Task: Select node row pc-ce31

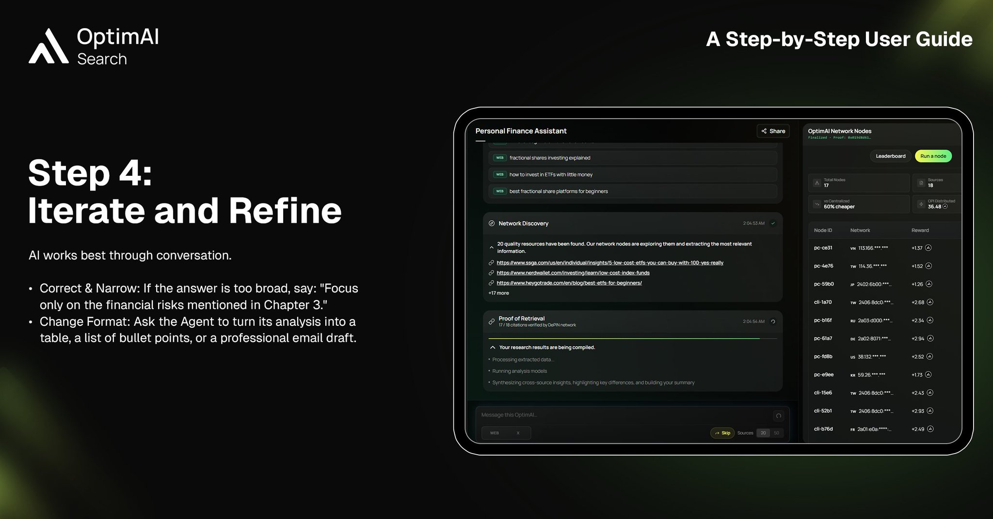Action: pos(885,248)
